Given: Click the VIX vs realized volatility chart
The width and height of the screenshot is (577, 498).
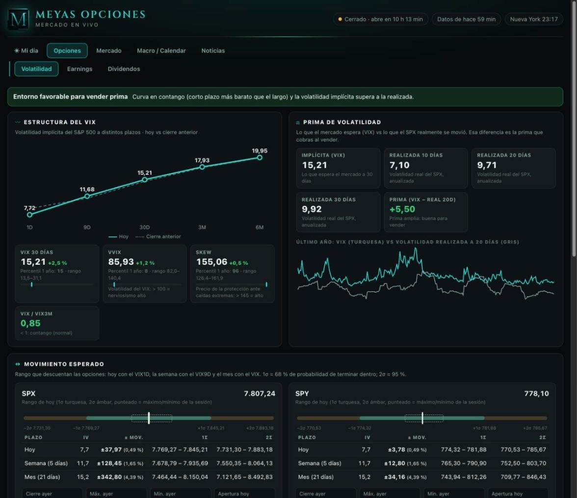Looking at the screenshot, I should tap(426, 274).
